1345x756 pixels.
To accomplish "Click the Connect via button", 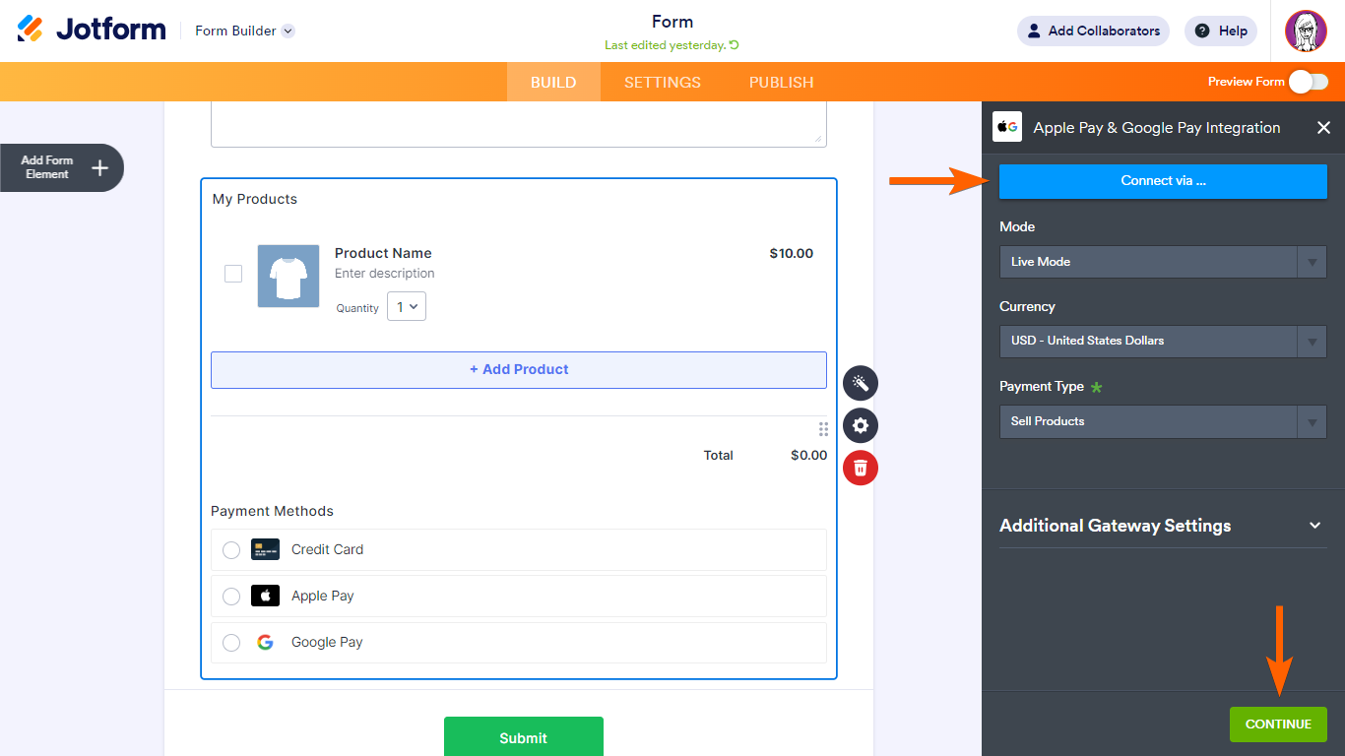I will point(1163,181).
